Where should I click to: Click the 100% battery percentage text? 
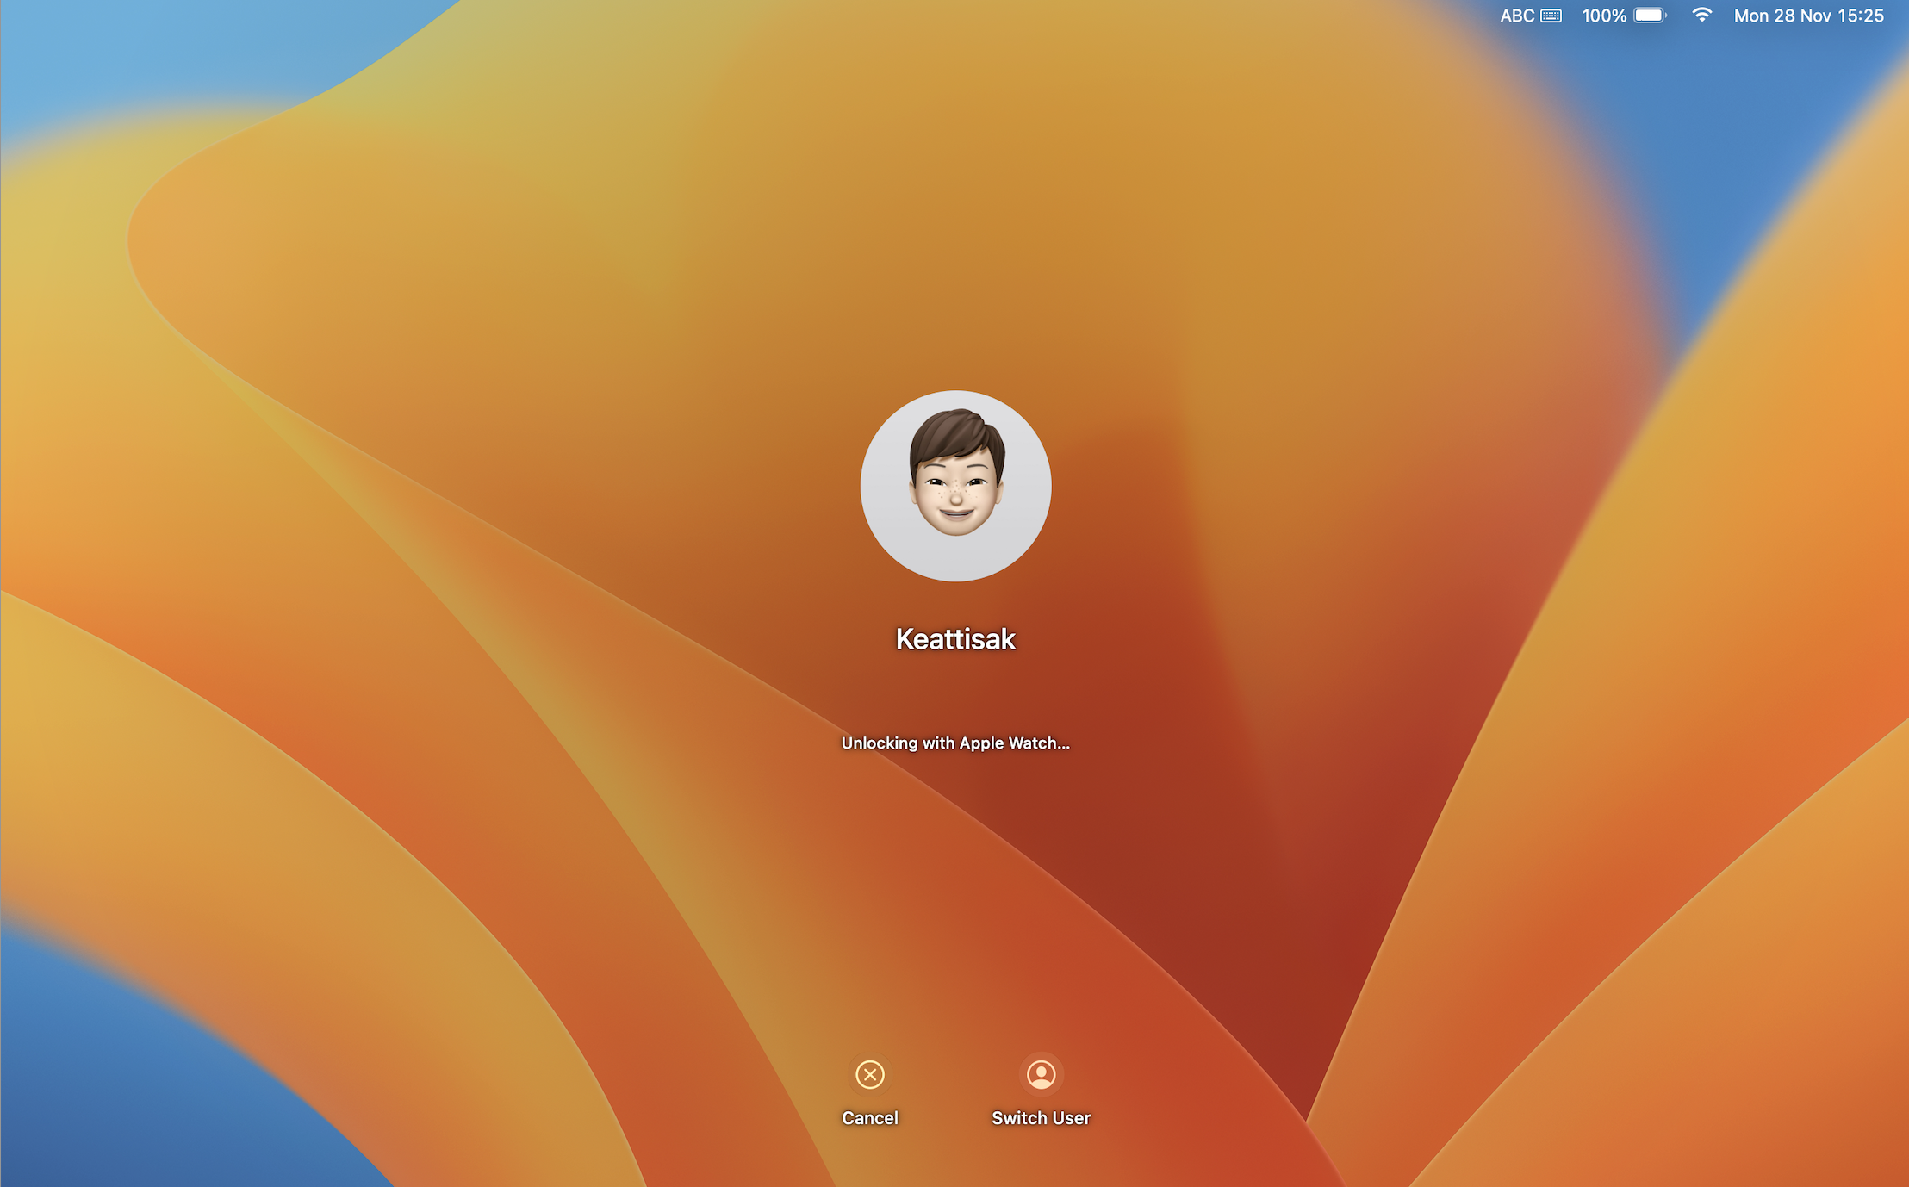pyautogui.click(x=1603, y=16)
